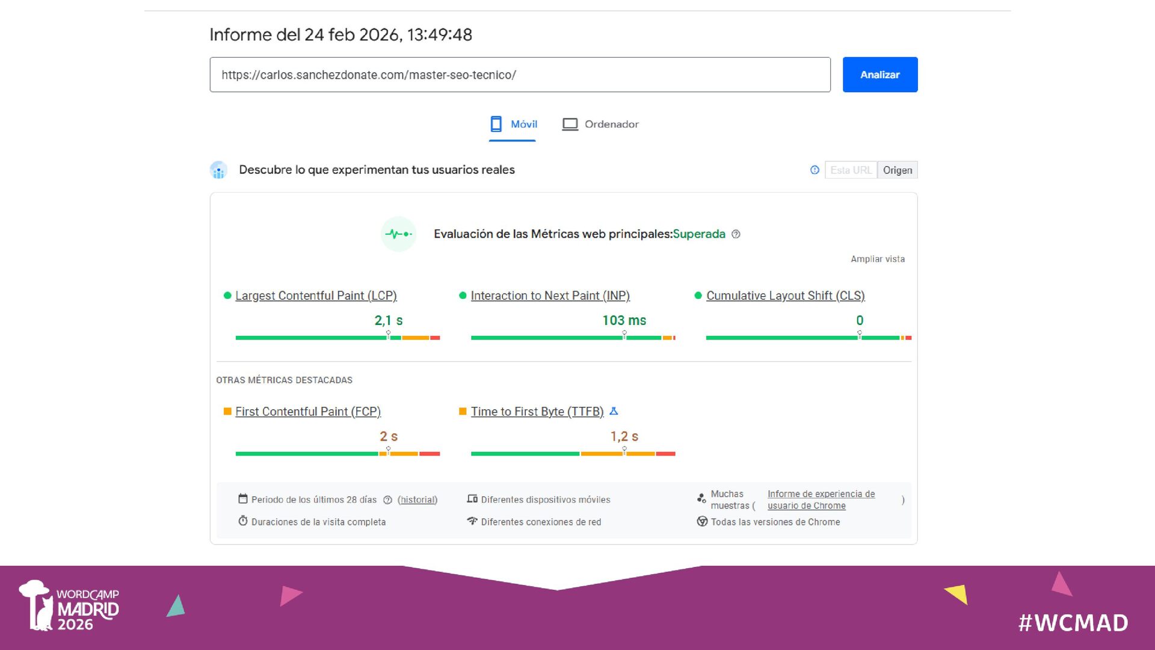Expand view with Ampliar vista
The height and width of the screenshot is (650, 1155).
[877, 259]
